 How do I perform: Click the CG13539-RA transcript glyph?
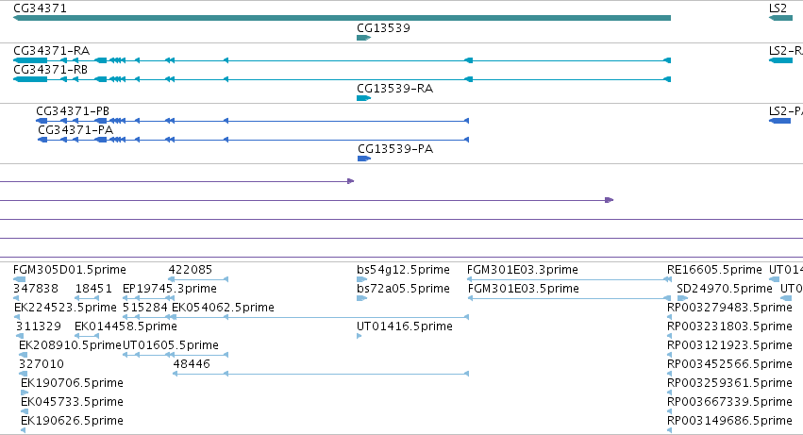[363, 98]
